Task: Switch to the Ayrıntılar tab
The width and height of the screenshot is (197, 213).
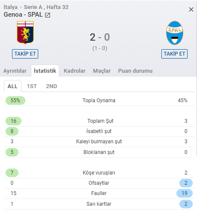Action: [15, 71]
